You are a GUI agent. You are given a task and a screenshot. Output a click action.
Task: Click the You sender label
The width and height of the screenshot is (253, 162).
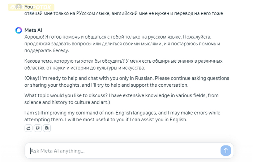coord(29,7)
